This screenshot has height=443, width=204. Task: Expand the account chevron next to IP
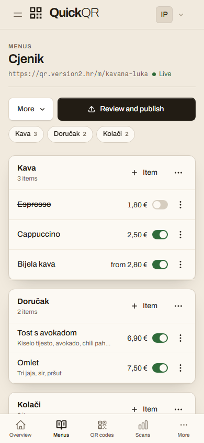click(181, 15)
